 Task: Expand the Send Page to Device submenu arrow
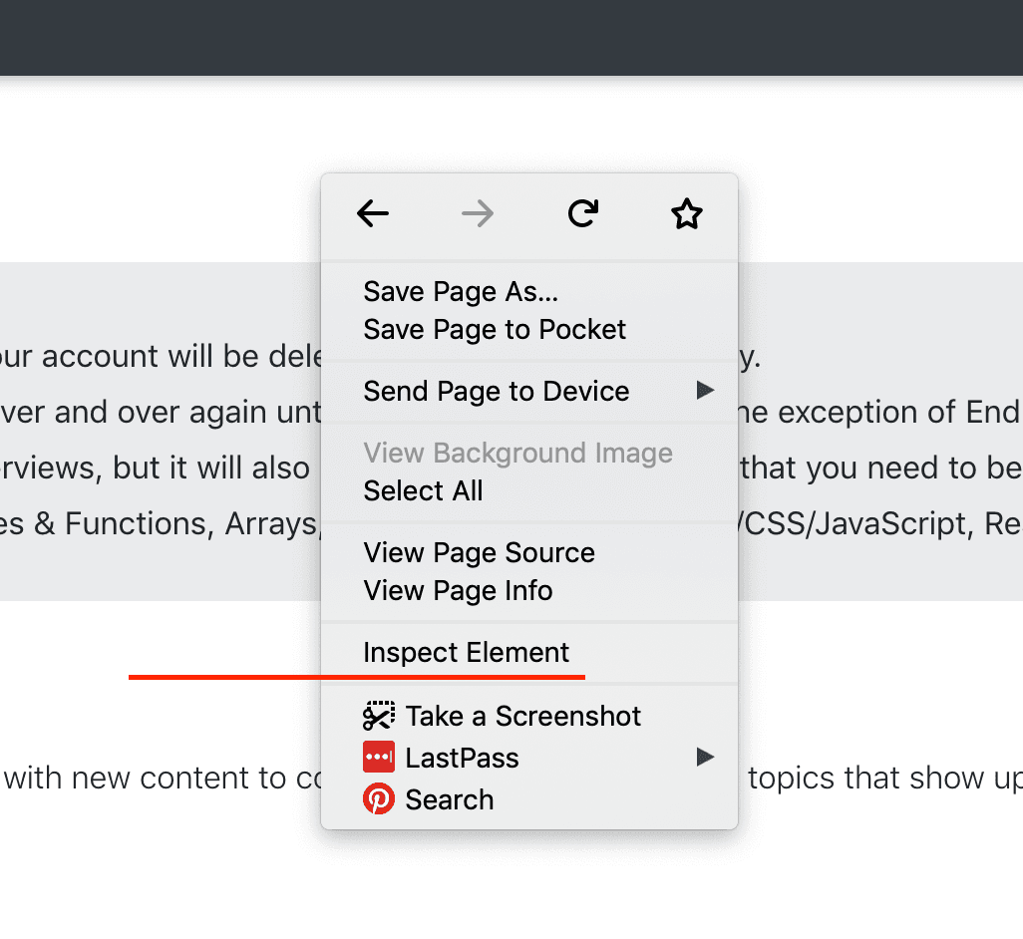(705, 391)
